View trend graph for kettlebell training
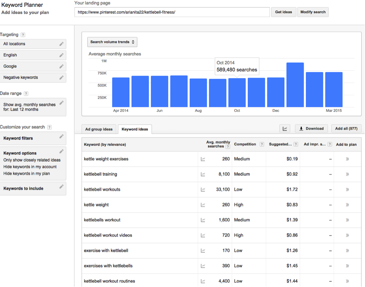The height and width of the screenshot is (287, 365). tap(203, 174)
